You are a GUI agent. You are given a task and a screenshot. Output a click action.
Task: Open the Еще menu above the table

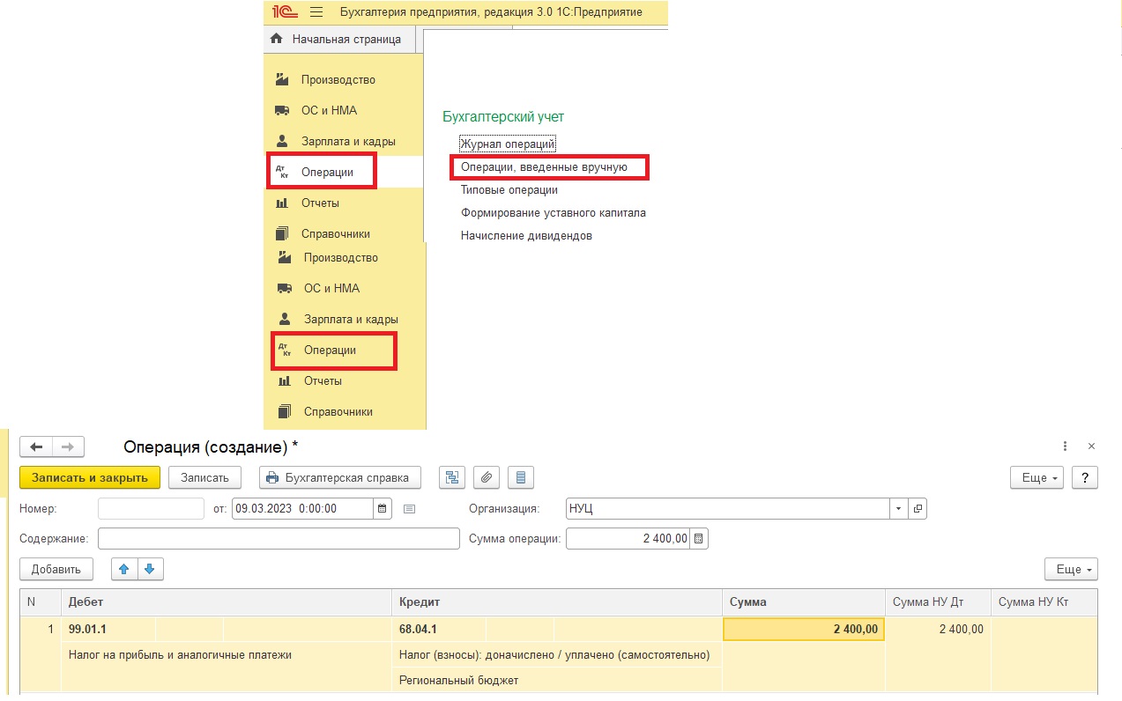1071,569
